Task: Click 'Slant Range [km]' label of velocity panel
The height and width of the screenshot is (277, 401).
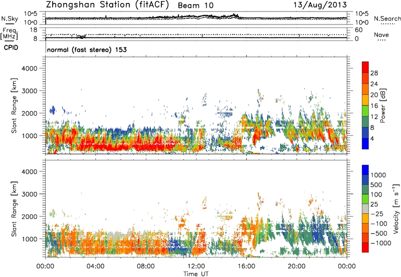Action: (x=14, y=208)
